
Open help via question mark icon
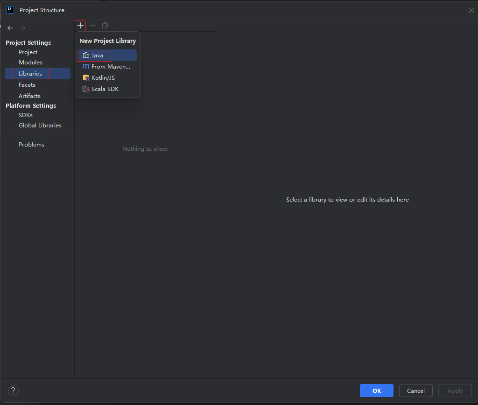coord(13,391)
